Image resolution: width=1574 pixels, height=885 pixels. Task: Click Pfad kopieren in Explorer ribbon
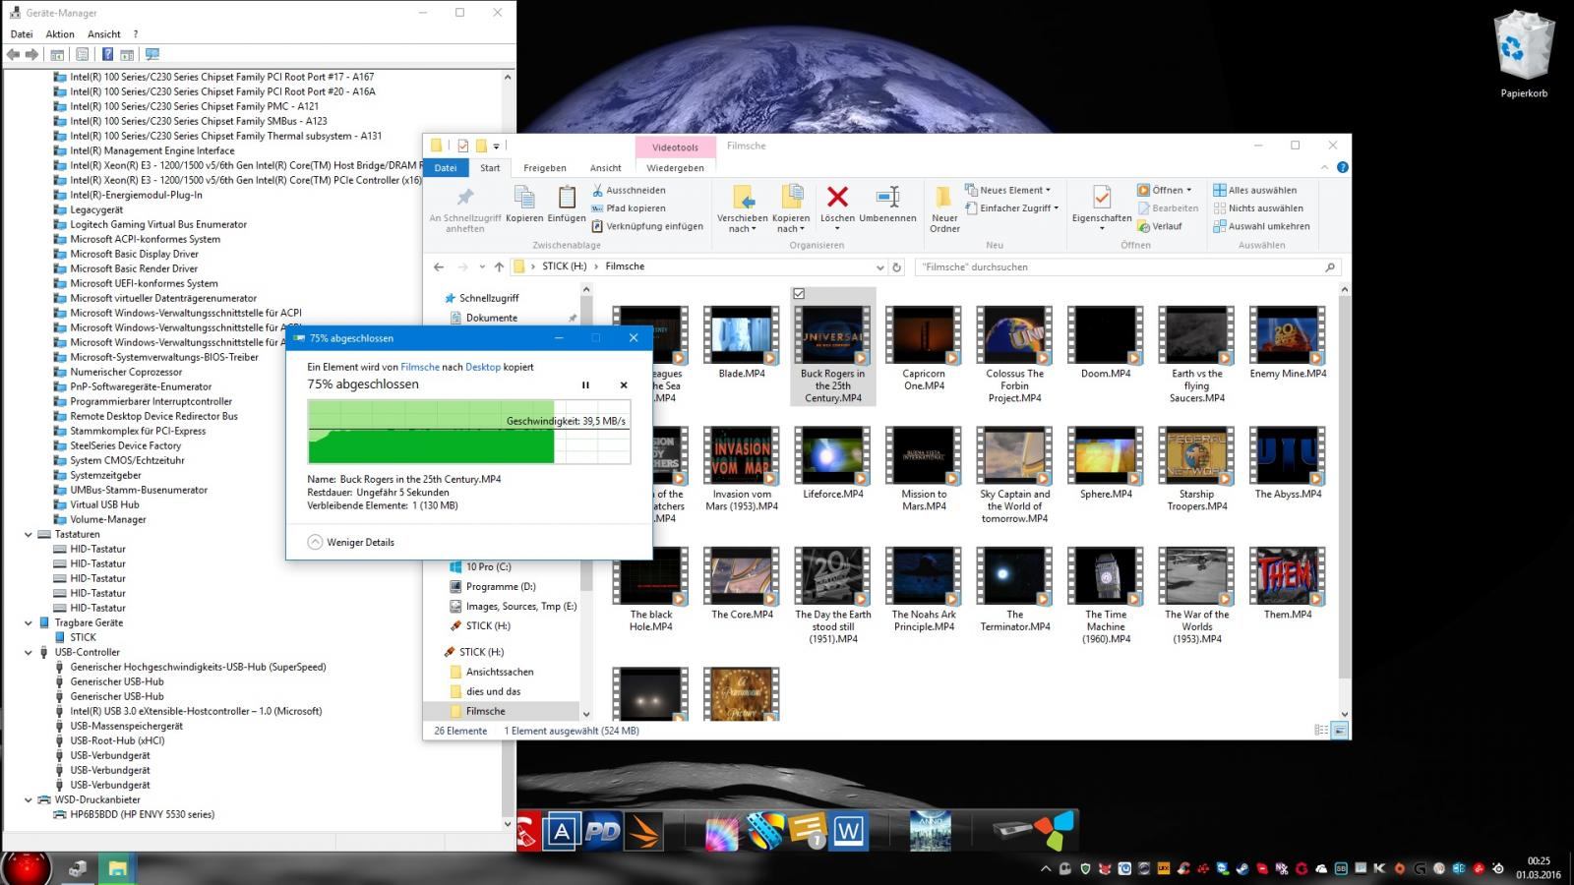pos(628,207)
